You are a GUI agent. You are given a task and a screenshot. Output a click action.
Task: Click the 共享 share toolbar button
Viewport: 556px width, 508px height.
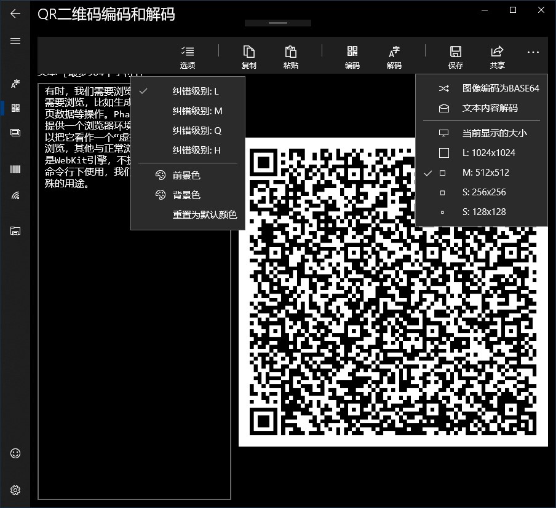point(497,57)
